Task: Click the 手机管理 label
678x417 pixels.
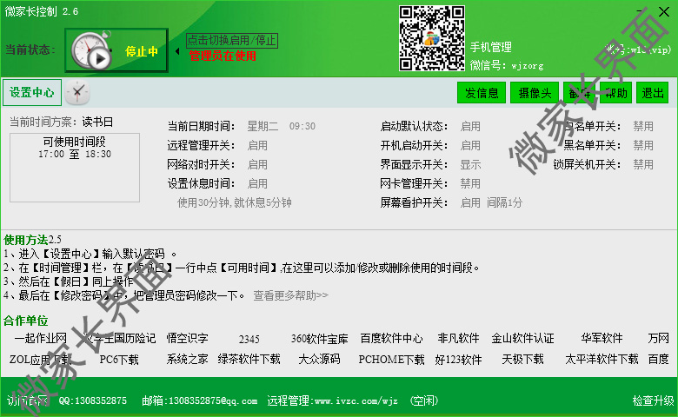Action: [491, 47]
